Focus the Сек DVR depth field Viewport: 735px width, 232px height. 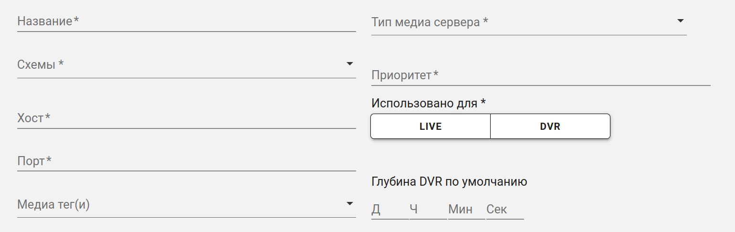[504, 210]
